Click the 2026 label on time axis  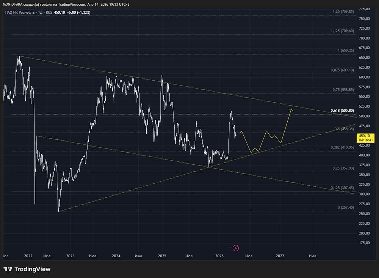point(219,256)
